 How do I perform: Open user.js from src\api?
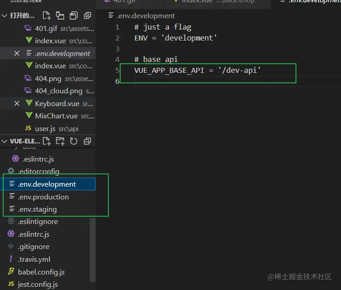point(48,129)
